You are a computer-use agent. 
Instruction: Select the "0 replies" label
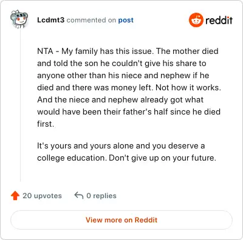[x=101, y=196]
